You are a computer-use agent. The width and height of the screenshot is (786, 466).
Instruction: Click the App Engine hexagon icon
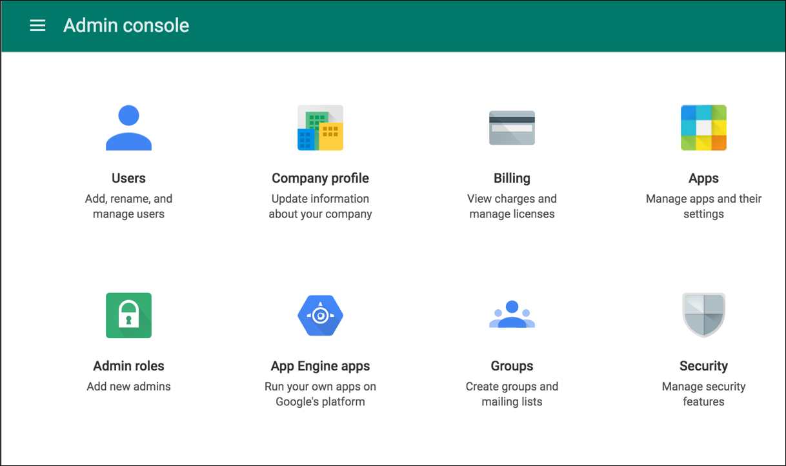pos(320,316)
